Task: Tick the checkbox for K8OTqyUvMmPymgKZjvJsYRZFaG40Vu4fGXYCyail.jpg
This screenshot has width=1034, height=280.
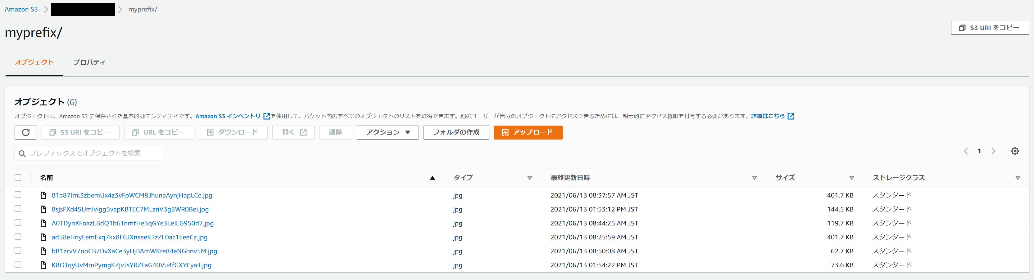Action: (18, 265)
